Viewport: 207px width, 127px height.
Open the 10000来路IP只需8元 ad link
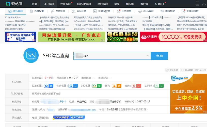(14, 29)
